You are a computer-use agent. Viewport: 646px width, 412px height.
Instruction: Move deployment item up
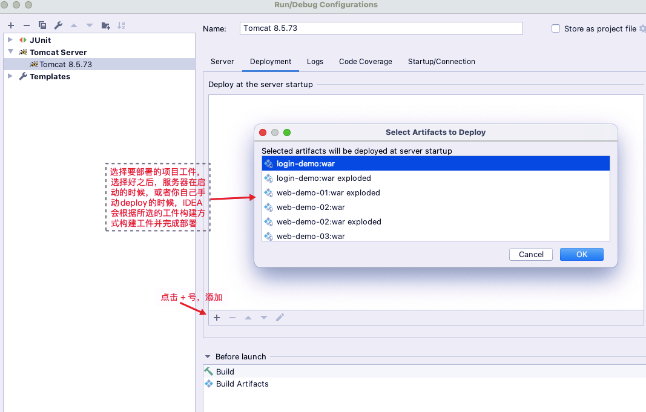point(248,318)
